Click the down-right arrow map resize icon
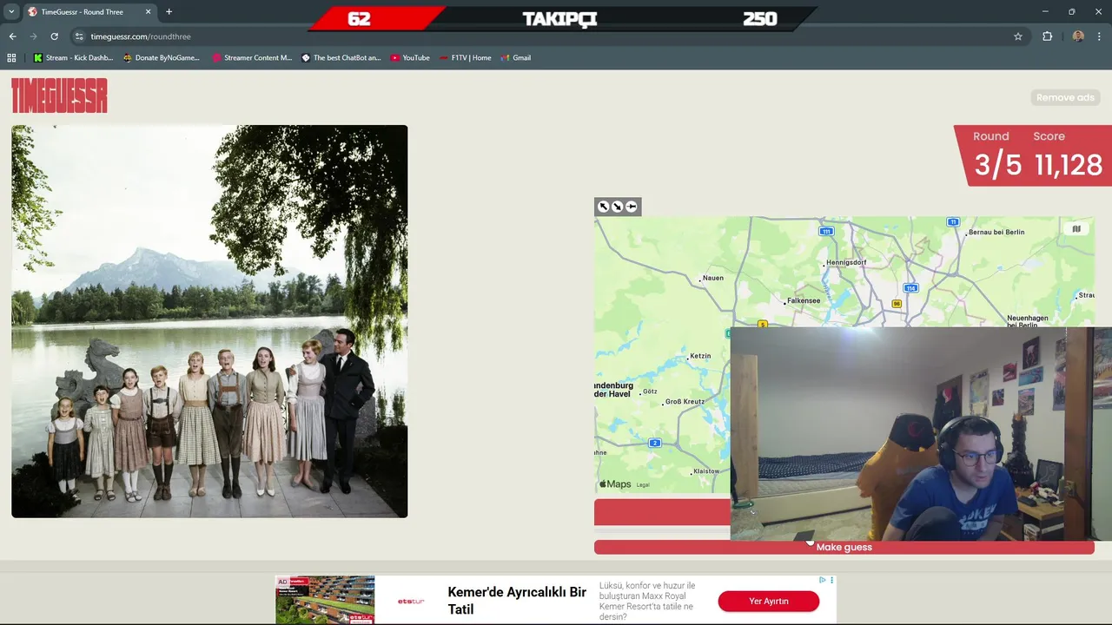 point(617,207)
